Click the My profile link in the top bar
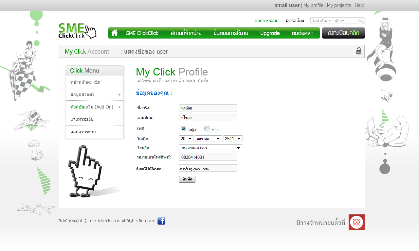 coord(313,5)
